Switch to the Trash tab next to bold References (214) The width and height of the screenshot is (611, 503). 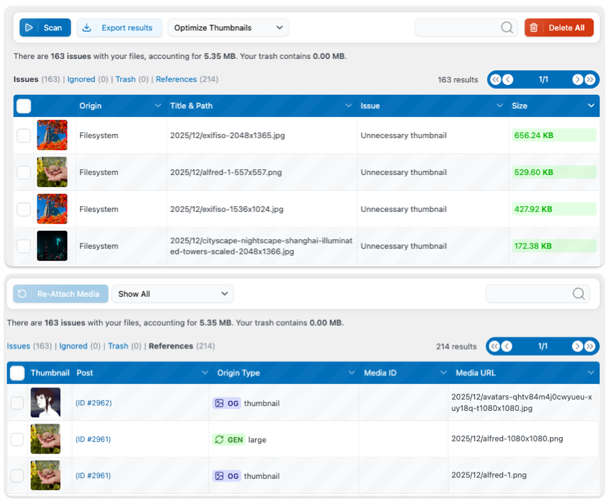pyautogui.click(x=118, y=346)
